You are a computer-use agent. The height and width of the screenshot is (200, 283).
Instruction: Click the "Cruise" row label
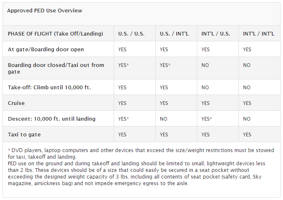(16, 103)
